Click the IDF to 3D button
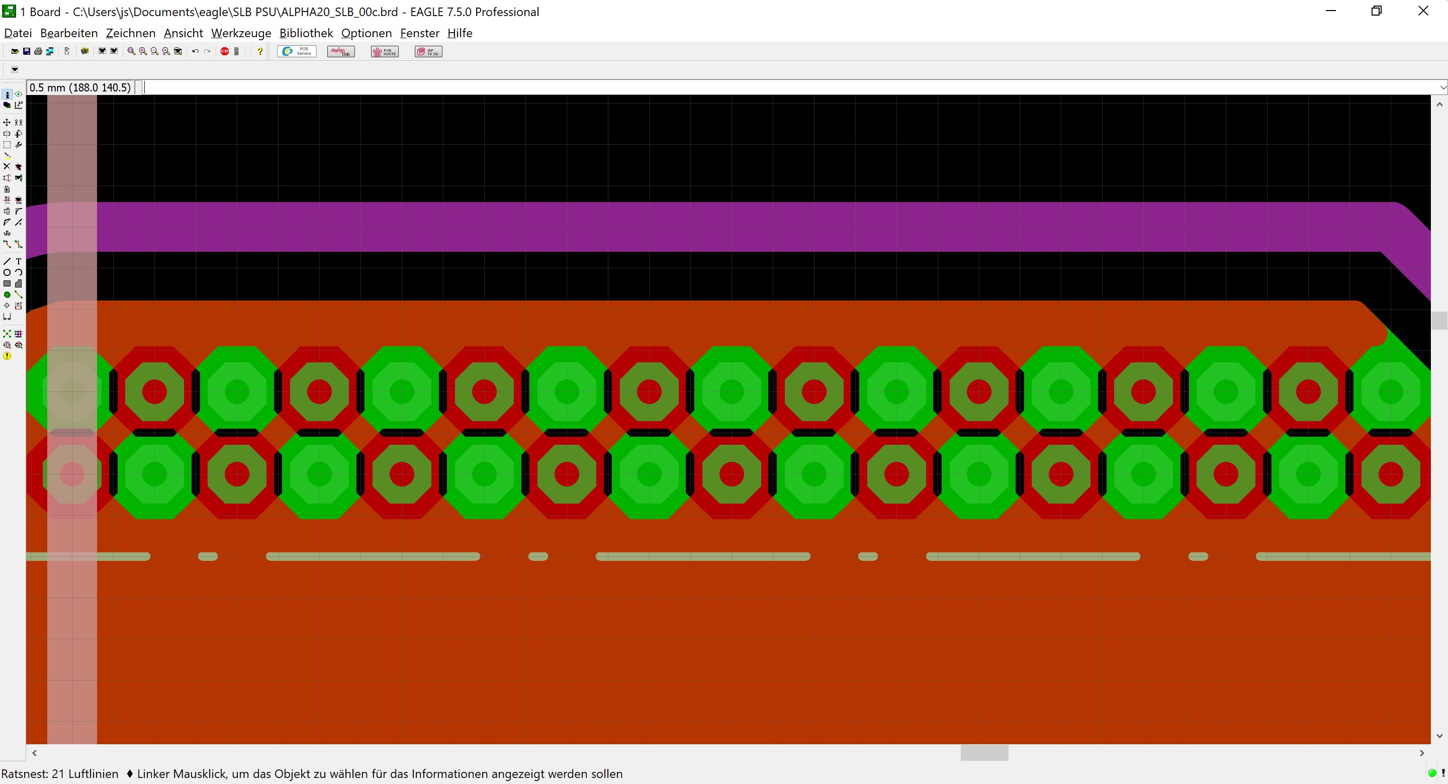Image resolution: width=1448 pixels, height=784 pixels. pos(429,52)
